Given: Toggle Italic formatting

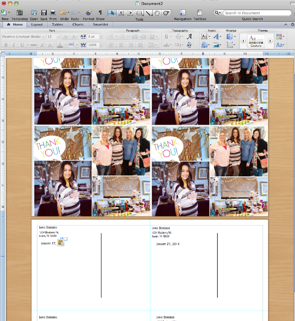Looking at the screenshot, I should [14, 45].
